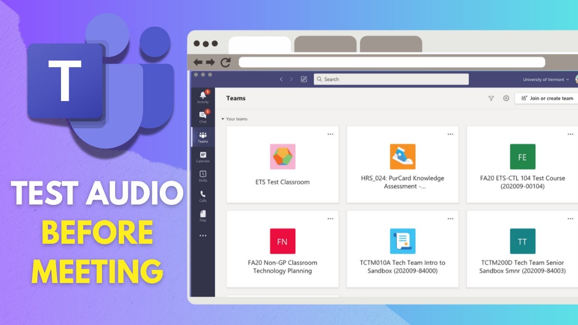This screenshot has width=578, height=325.
Task: Open Chat in the Teams sidebar
Action: [x=203, y=116]
